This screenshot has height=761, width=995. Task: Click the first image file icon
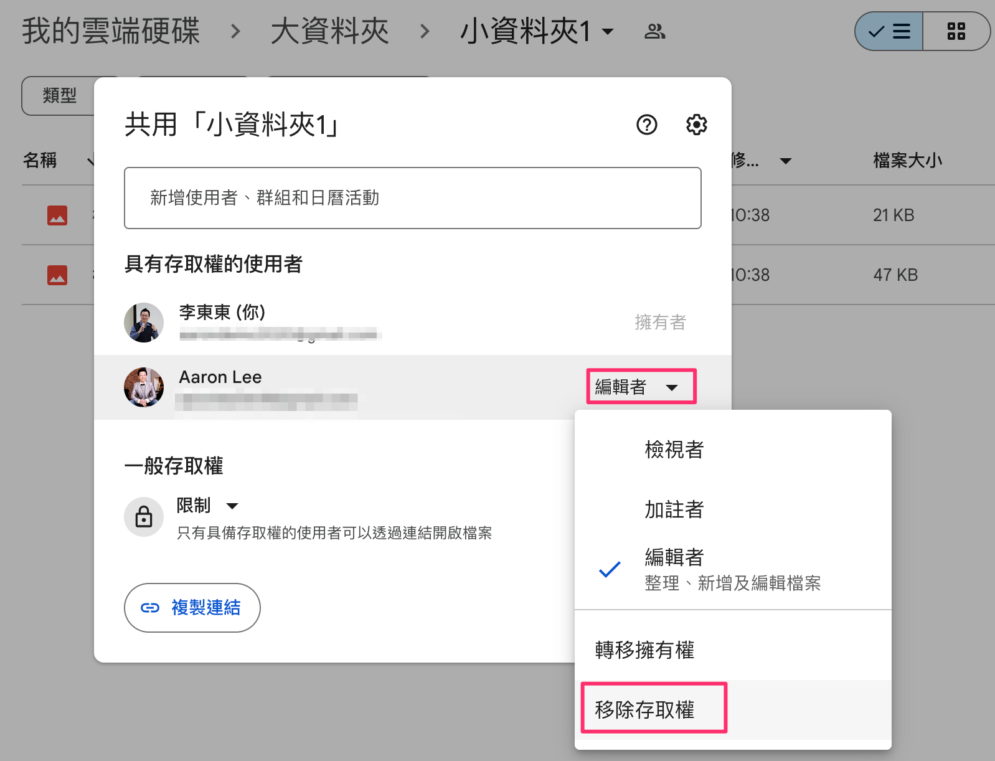coord(57,215)
